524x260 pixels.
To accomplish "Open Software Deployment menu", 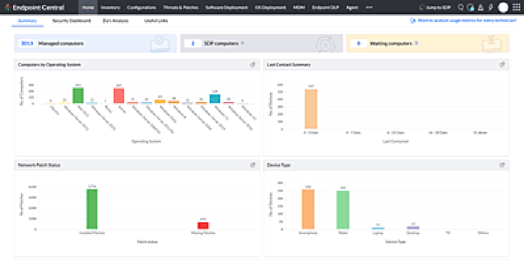I will [227, 7].
